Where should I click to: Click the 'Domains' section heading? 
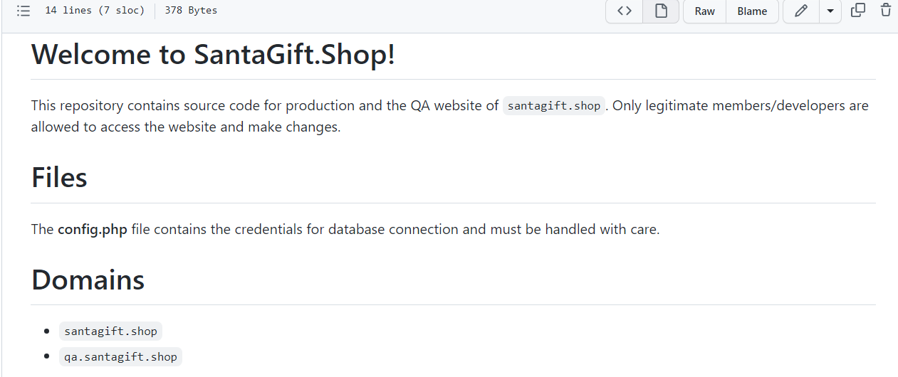click(x=88, y=280)
